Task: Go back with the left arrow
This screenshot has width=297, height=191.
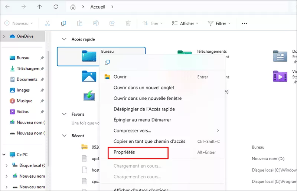Action: point(7,7)
